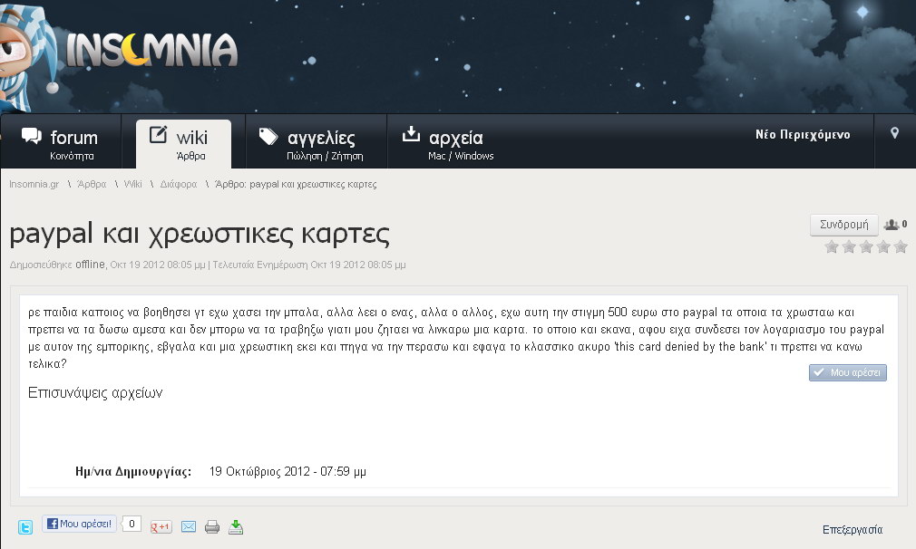Click the article title paypal και χρεωστικες καρτες

pyautogui.click(x=200, y=234)
